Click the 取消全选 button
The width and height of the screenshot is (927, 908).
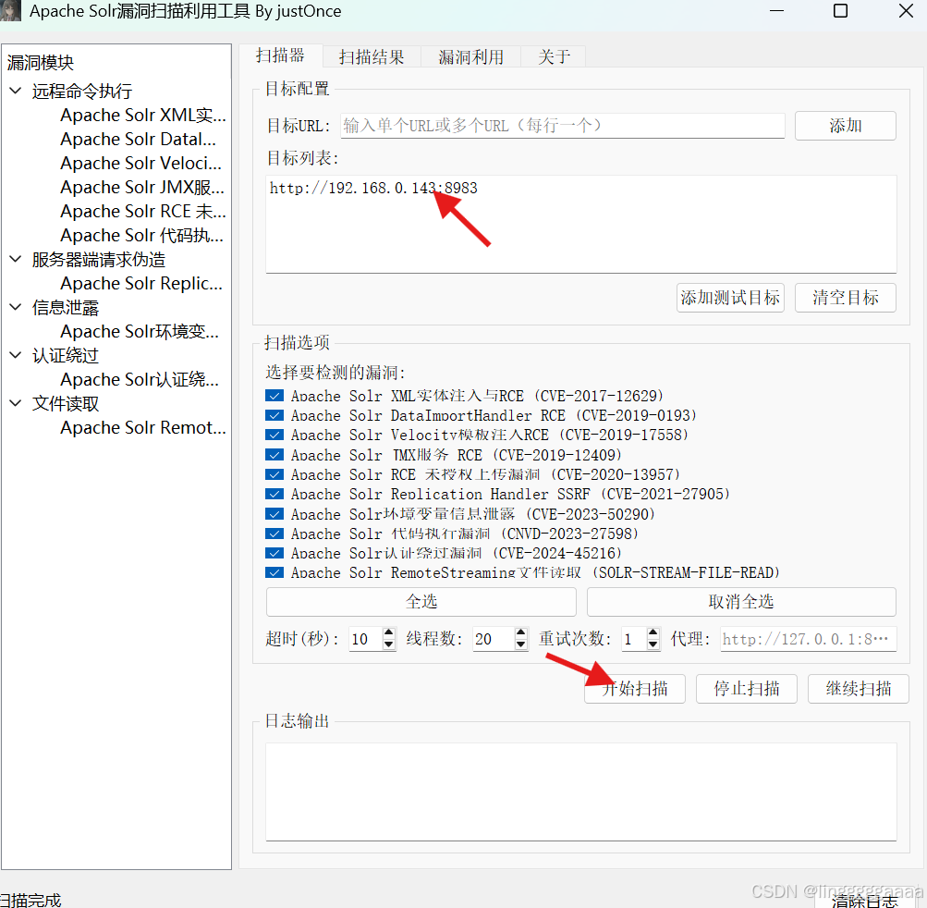(x=741, y=602)
